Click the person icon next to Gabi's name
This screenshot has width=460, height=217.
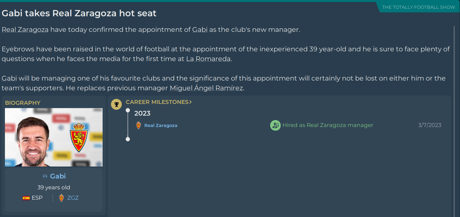point(45,176)
